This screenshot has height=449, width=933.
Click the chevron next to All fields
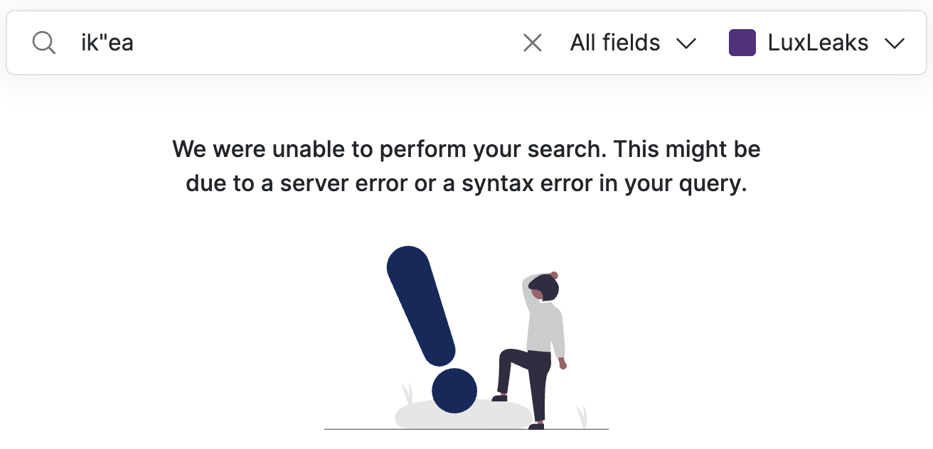pyautogui.click(x=686, y=43)
